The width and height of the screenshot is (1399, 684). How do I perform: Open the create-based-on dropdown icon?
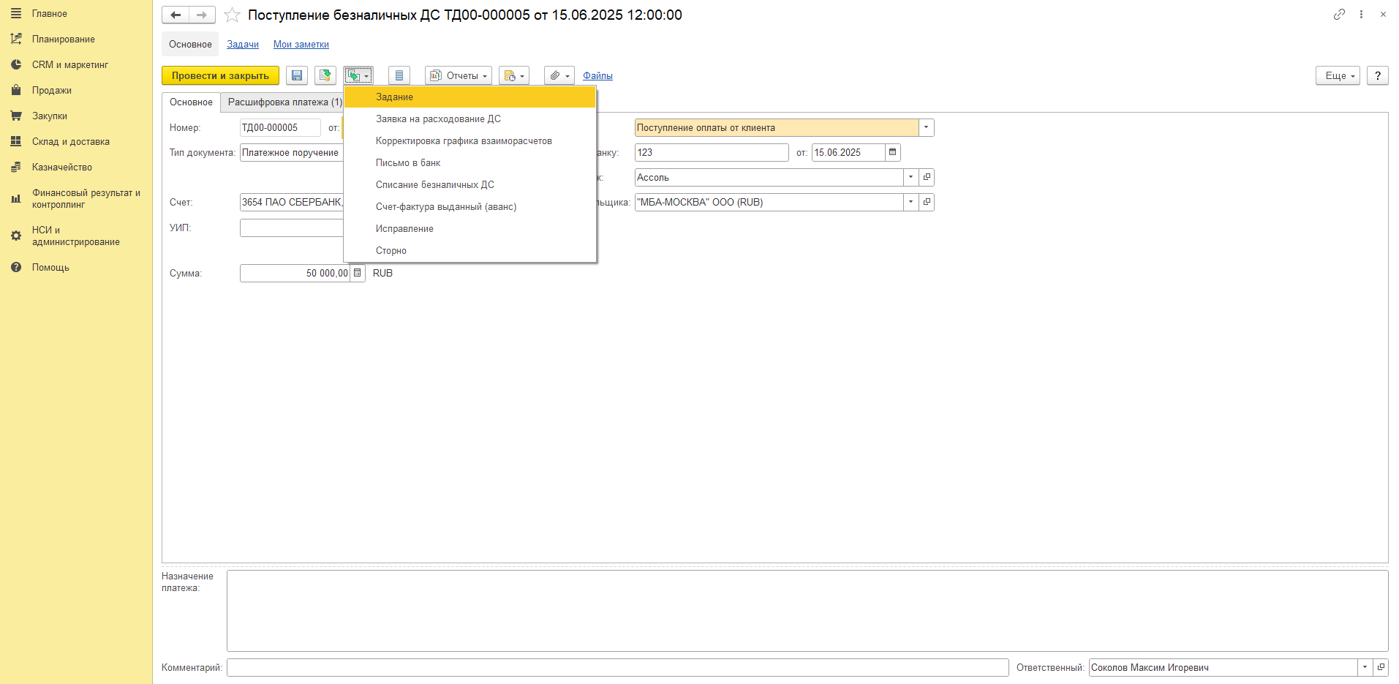click(358, 75)
